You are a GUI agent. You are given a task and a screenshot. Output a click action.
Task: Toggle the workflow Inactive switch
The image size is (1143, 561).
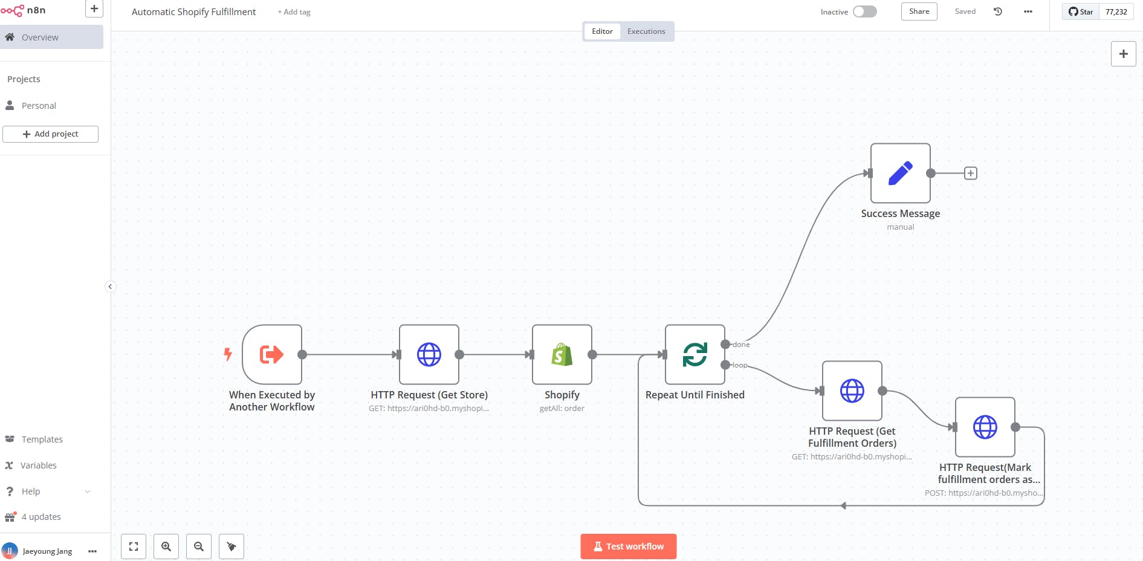click(x=865, y=11)
